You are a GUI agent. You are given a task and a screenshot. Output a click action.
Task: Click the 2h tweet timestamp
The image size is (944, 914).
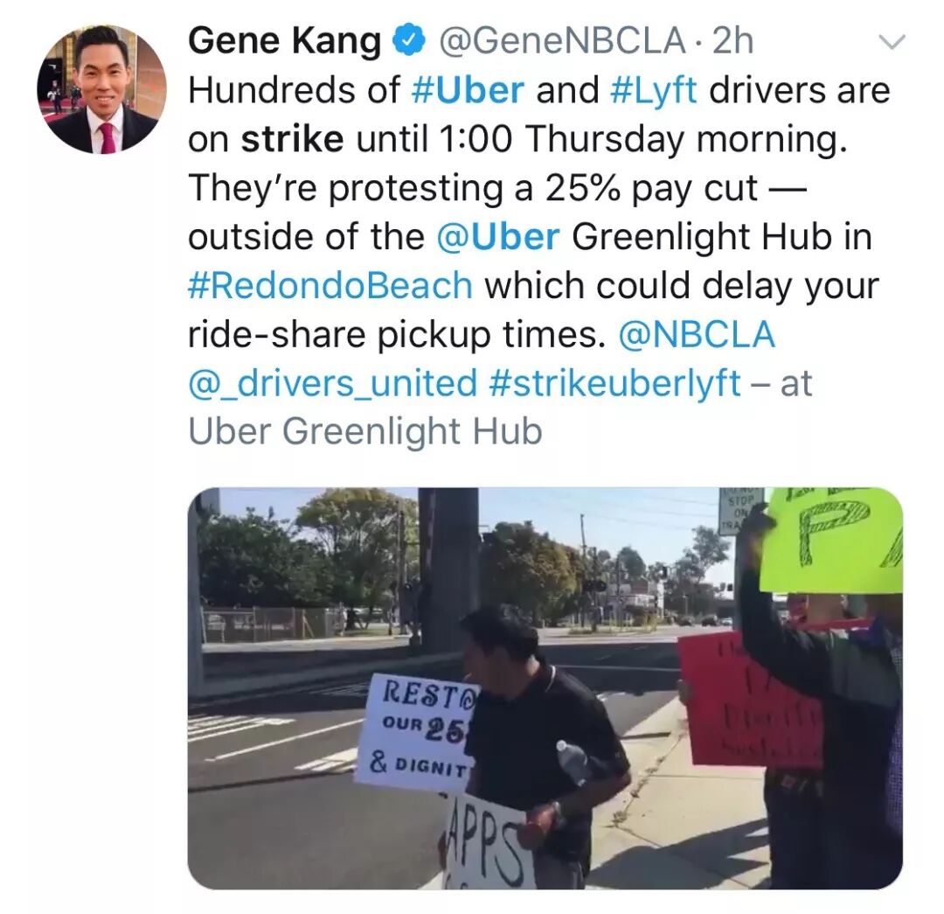[x=732, y=42]
